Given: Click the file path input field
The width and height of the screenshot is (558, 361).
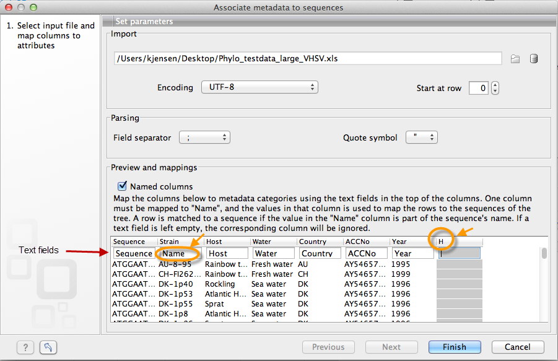Looking at the screenshot, I should click(x=308, y=59).
